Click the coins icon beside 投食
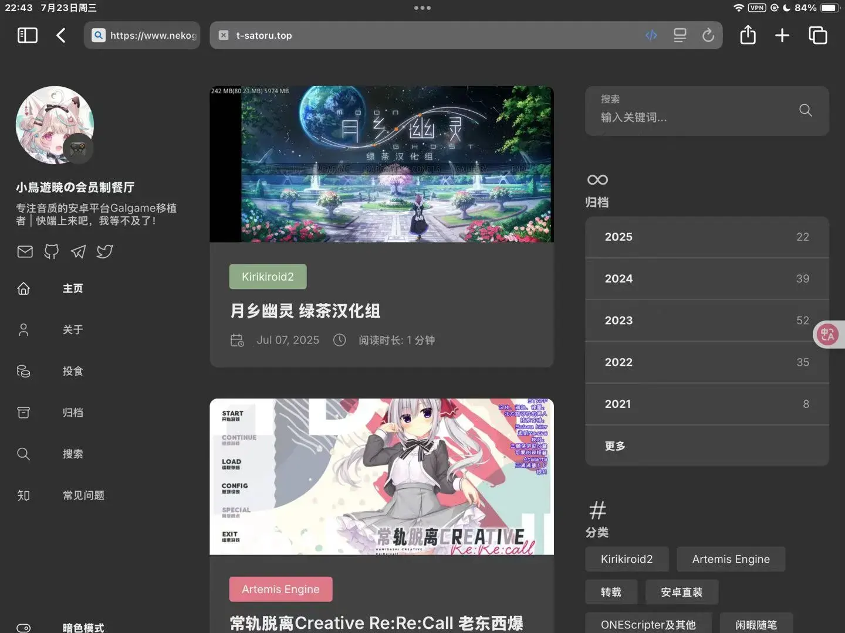The image size is (845, 633). pyautogui.click(x=23, y=371)
